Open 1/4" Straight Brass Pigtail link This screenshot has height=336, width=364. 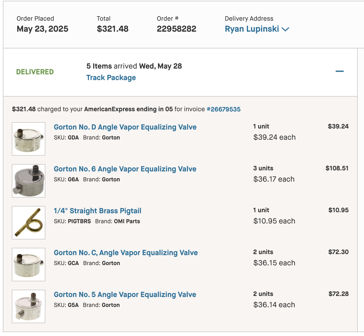coord(97,211)
